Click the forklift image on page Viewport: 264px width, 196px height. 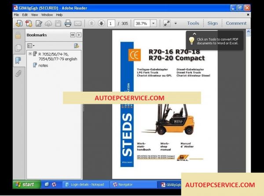(169, 119)
